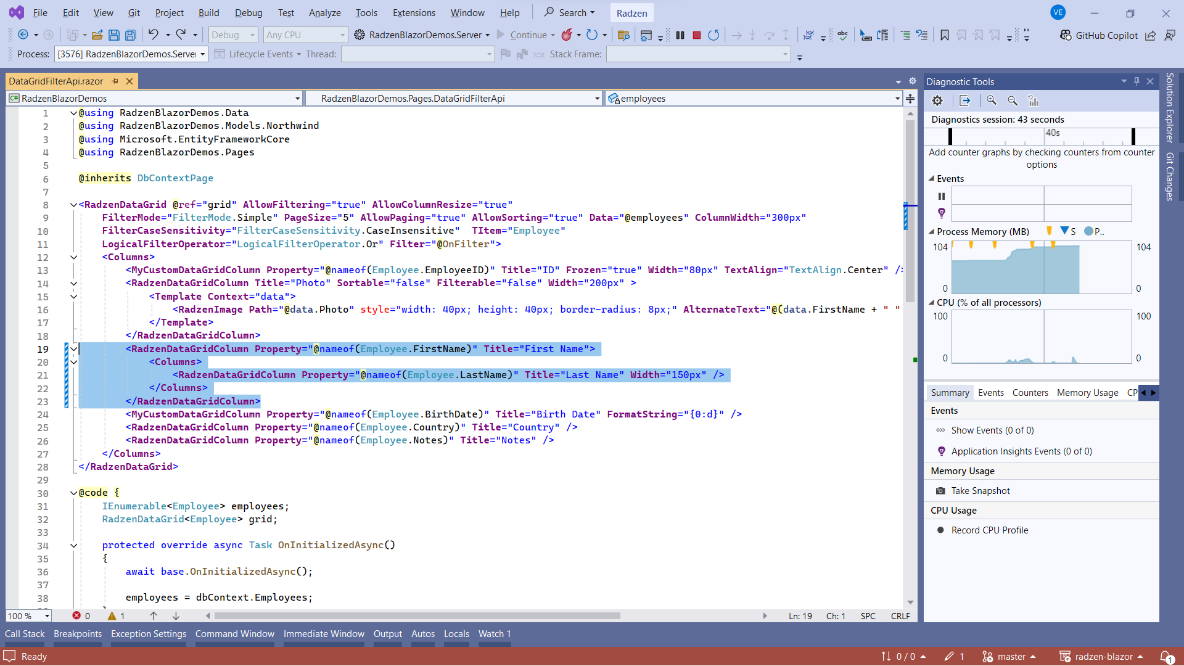Open Diagnostic Tools settings gear

937,101
